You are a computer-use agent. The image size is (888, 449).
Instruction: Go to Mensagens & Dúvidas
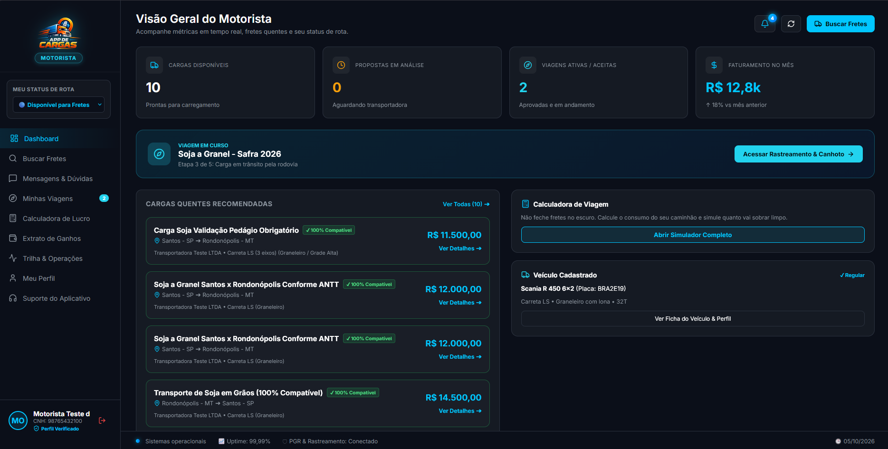(x=60, y=179)
